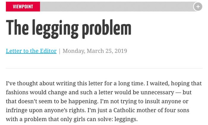Screen dimensions: 208x125
Task: Click the word Editor in the byline link
Action: (48, 51)
